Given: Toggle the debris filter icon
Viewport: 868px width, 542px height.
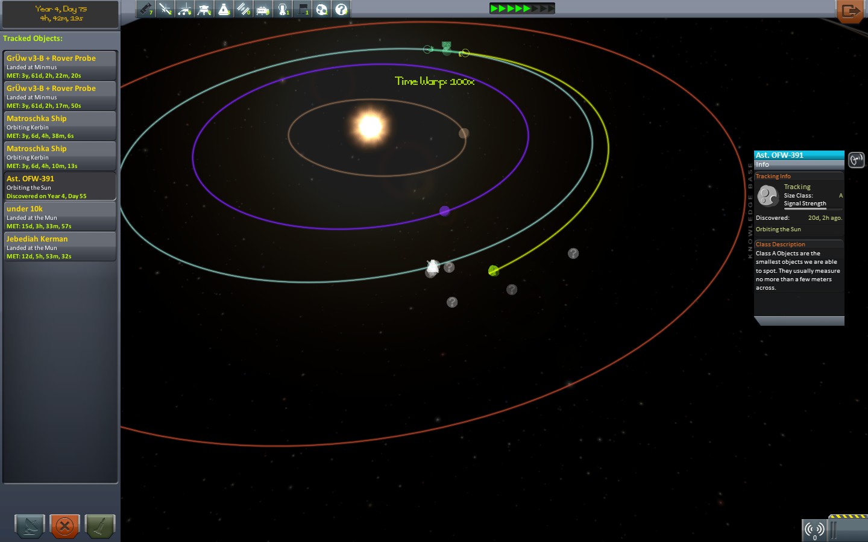Looking at the screenshot, I should point(146,9).
